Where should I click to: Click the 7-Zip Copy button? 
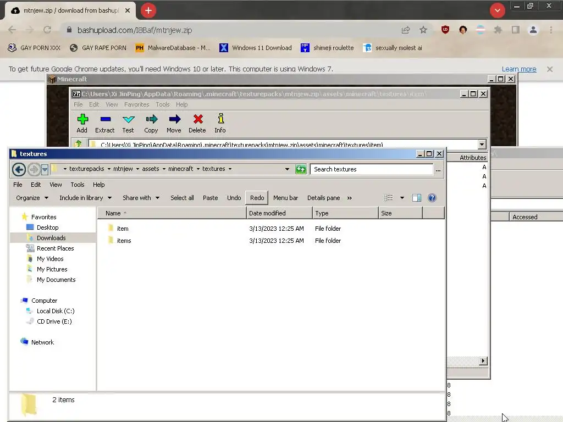click(151, 123)
